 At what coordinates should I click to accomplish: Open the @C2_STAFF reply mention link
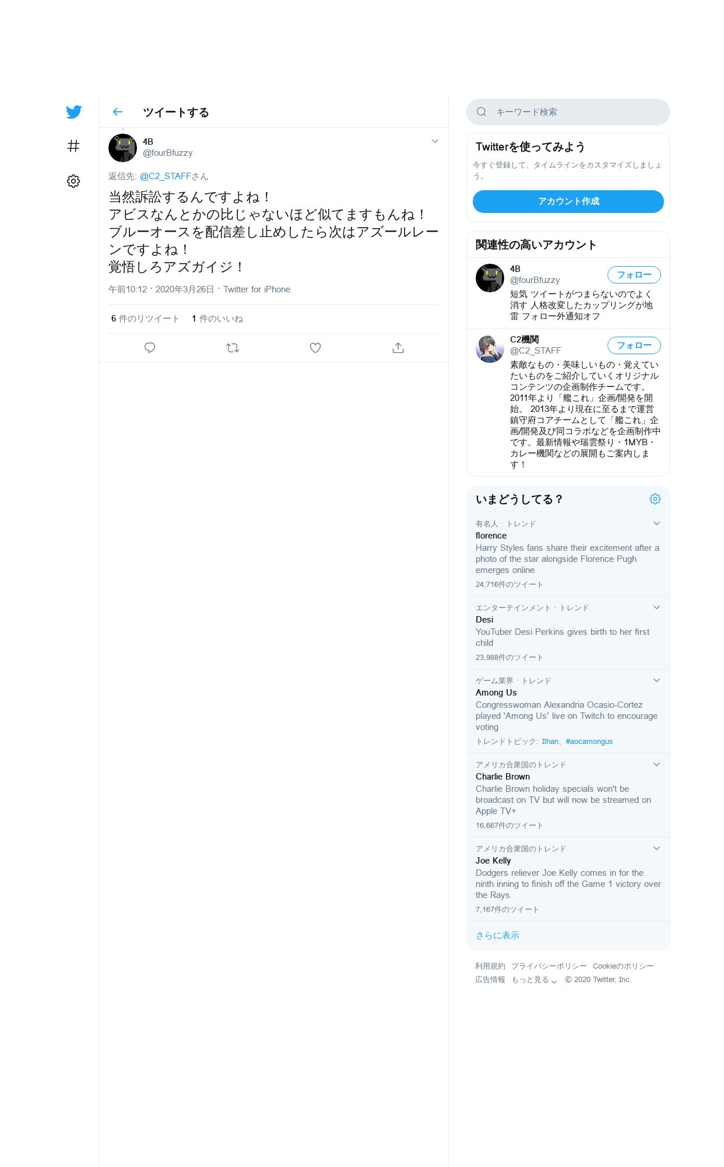166,176
